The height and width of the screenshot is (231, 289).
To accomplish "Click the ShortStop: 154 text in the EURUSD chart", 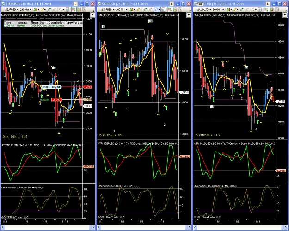I will click(x=15, y=136).
